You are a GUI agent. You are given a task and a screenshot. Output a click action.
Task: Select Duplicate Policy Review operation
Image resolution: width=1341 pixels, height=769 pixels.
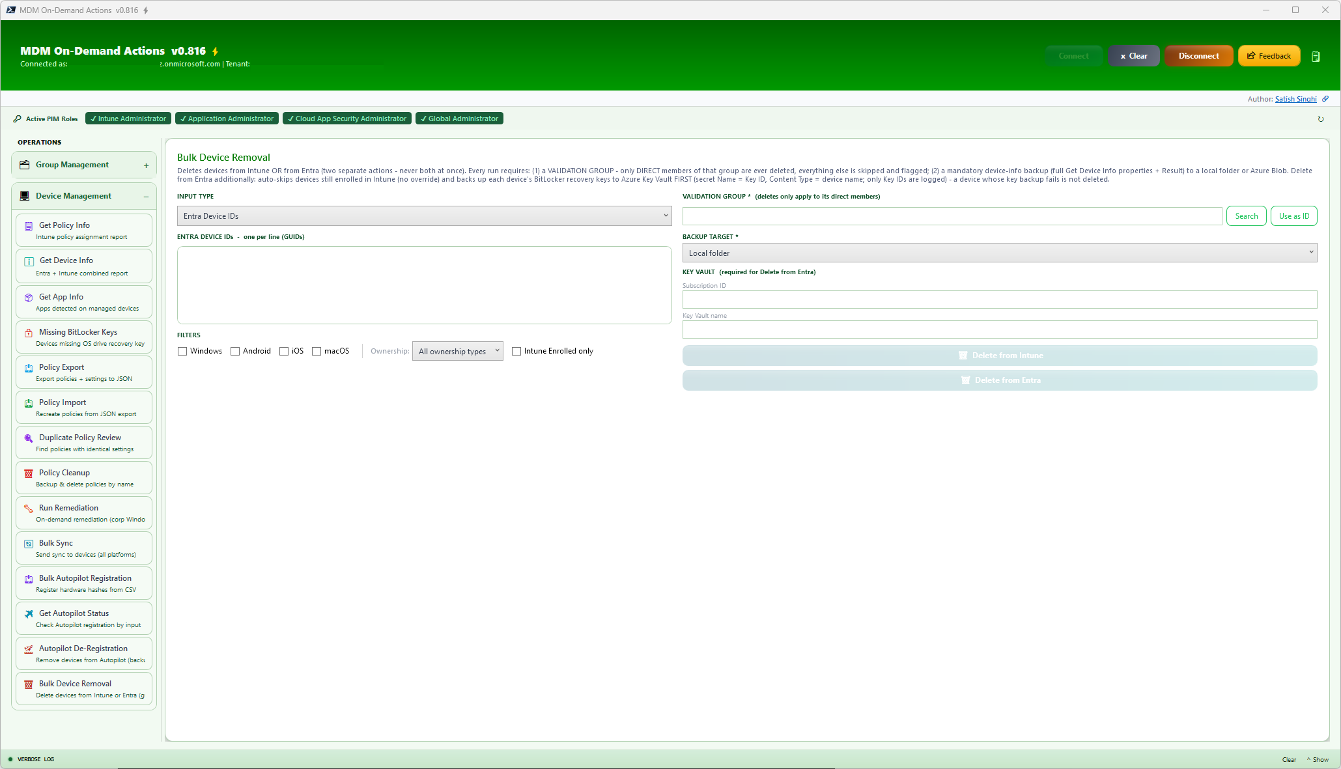(84, 443)
